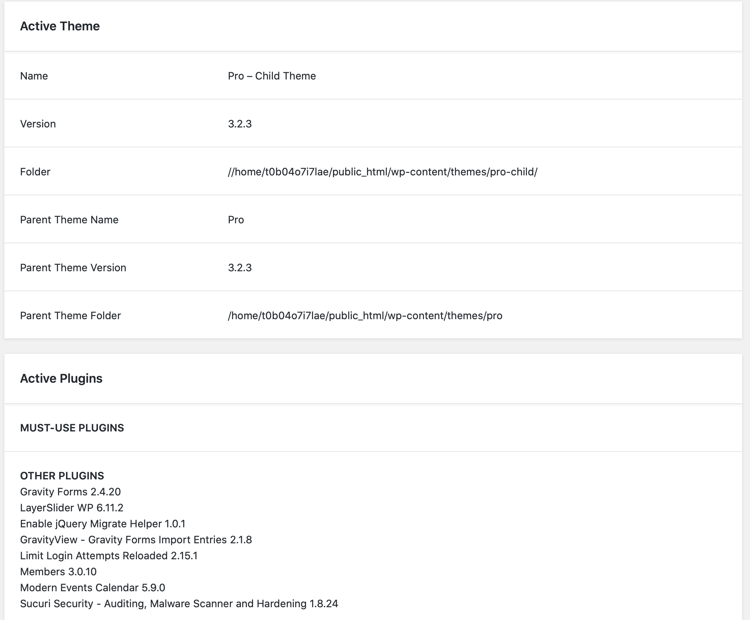Click Enable jQuery Migrate Helper entry

[103, 524]
